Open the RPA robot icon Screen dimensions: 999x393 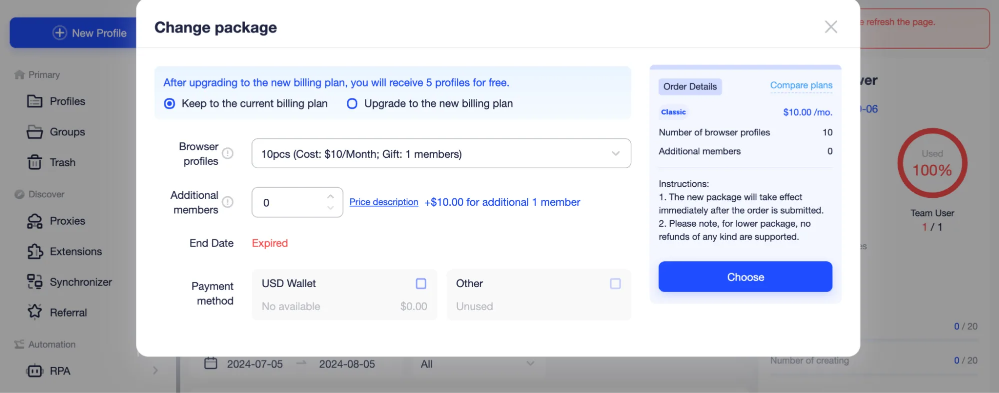[x=34, y=371]
